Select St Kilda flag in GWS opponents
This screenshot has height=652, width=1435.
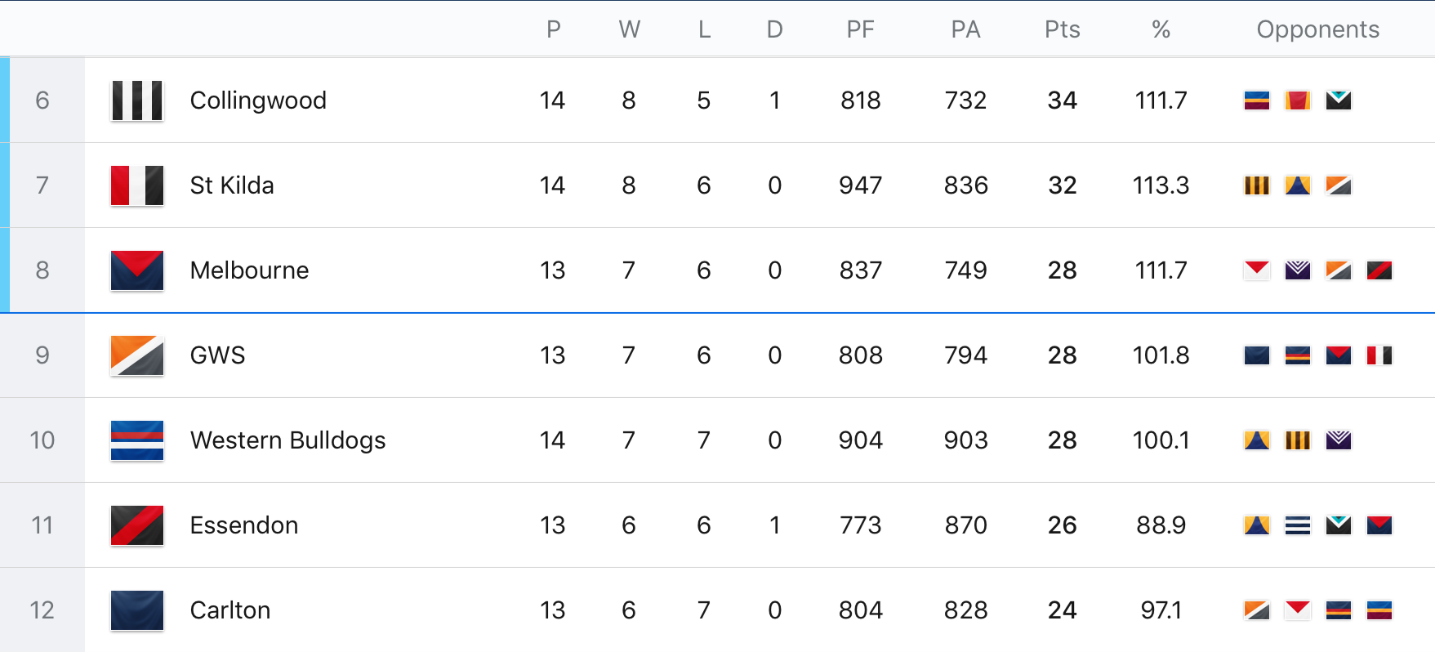coord(1379,355)
